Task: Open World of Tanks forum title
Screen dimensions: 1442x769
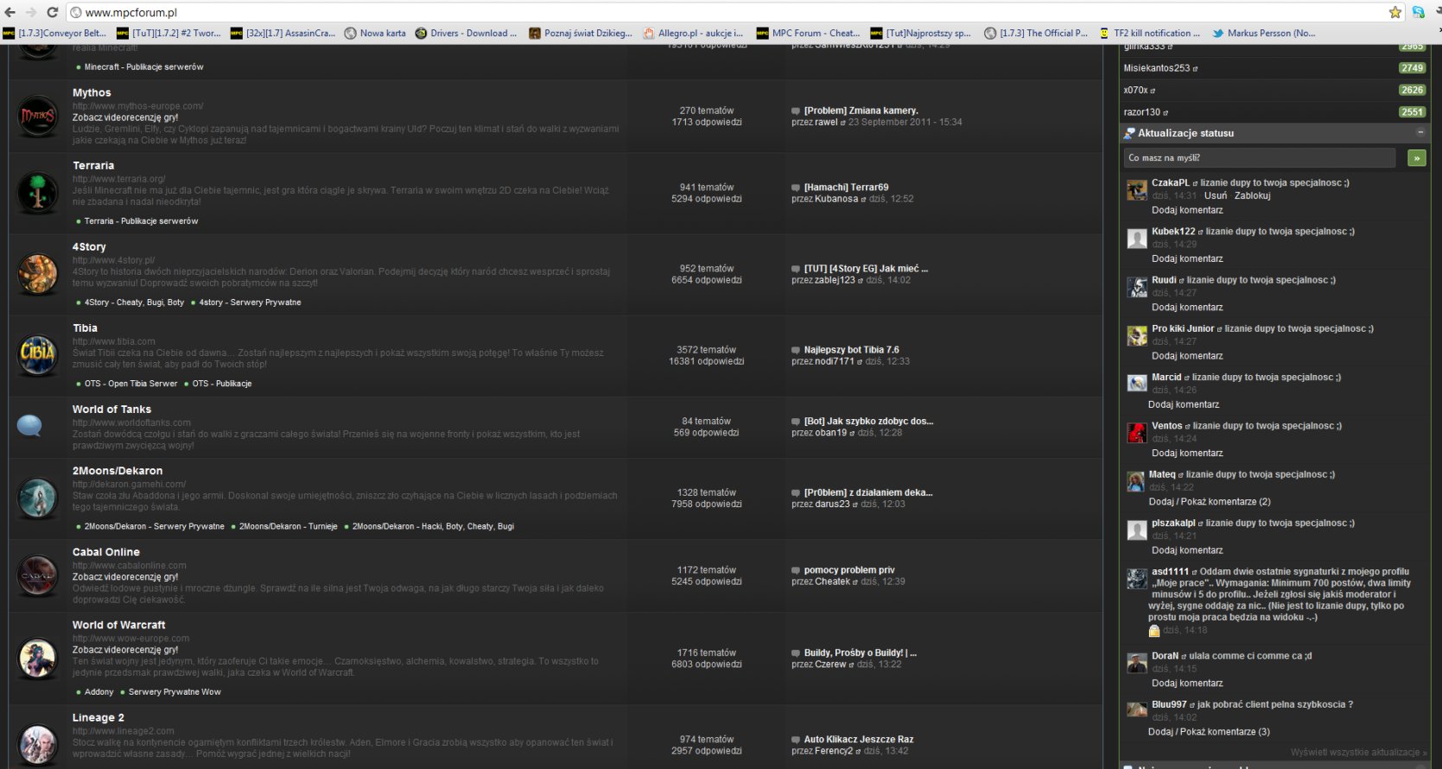Action: point(111,409)
